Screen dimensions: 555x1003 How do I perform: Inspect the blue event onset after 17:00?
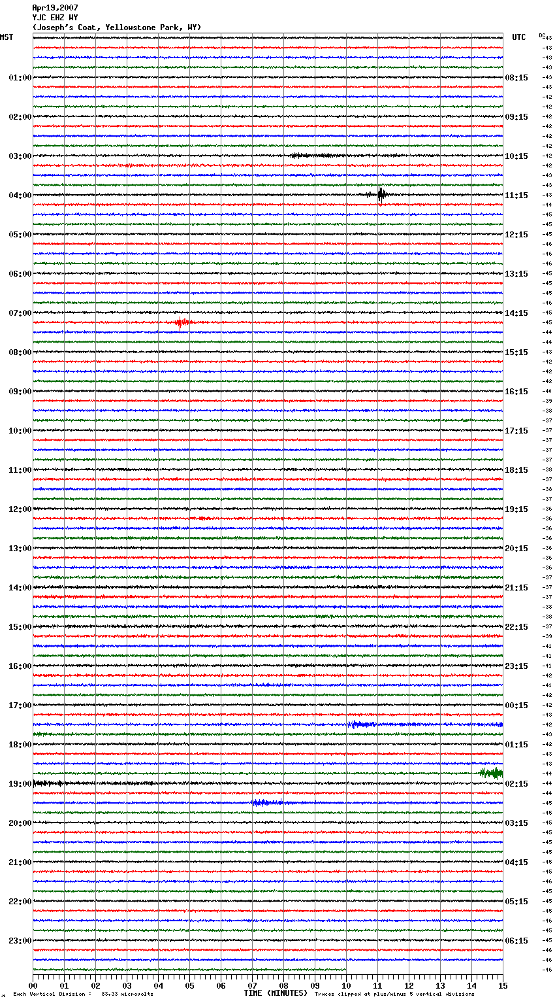(360, 724)
